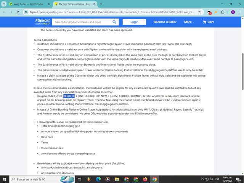The width and height of the screenshot is (244, 183).
Task: Show hidden system tray icons
Action: pos(202,179)
